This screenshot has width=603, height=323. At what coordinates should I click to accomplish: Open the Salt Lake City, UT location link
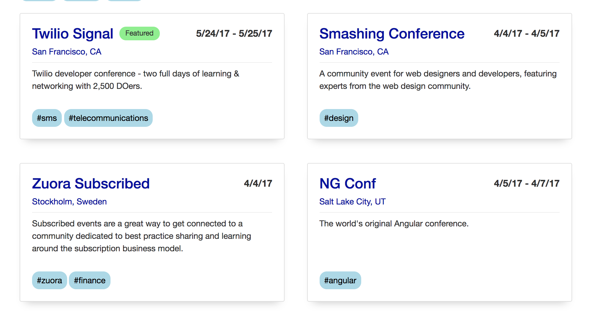(x=352, y=202)
